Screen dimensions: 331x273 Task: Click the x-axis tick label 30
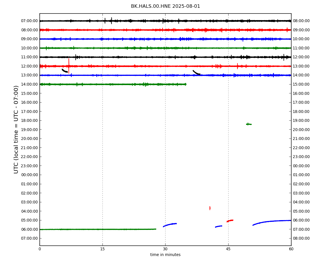(165, 249)
